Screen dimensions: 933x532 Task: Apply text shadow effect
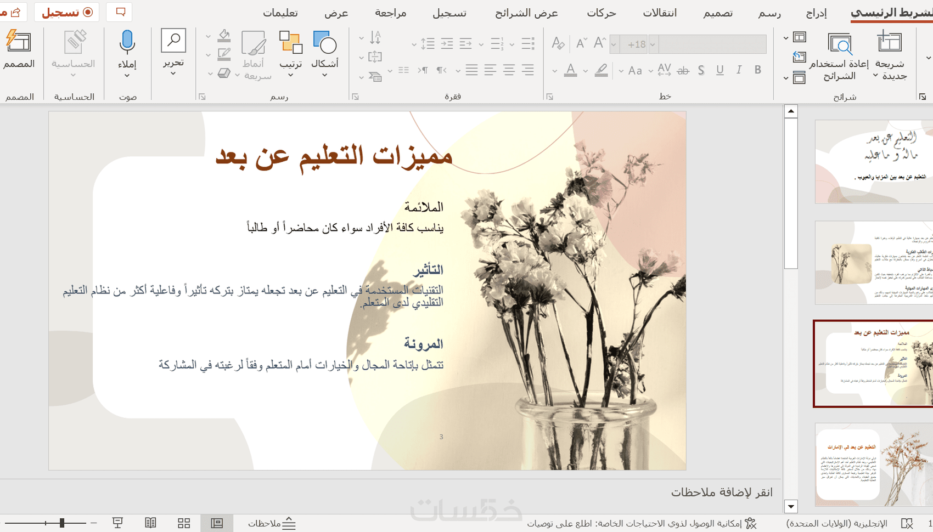tap(701, 70)
